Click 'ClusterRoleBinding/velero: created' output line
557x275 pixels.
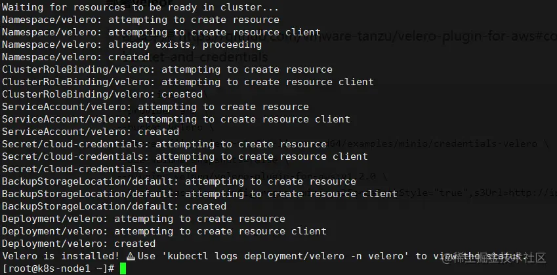point(102,94)
